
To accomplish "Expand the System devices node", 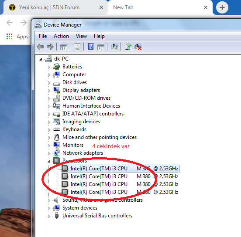I will click(x=49, y=208).
